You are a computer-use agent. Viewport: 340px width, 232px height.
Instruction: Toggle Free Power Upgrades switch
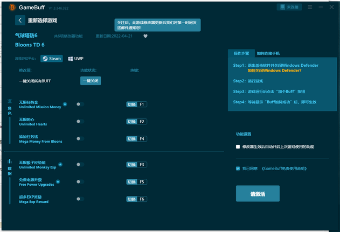[80, 182]
